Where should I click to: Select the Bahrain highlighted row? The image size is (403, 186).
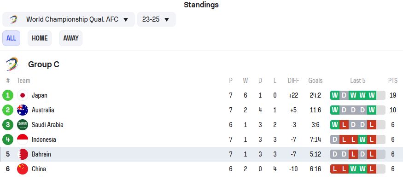[202, 154]
